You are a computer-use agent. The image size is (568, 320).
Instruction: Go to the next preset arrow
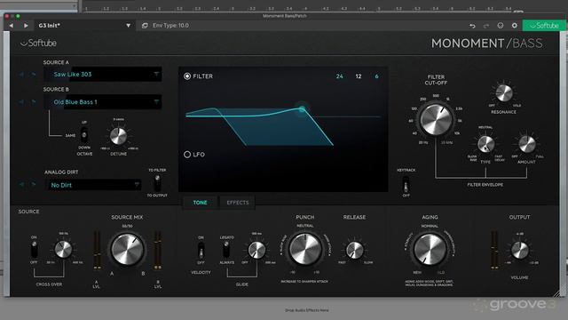pyautogui.click(x=26, y=26)
